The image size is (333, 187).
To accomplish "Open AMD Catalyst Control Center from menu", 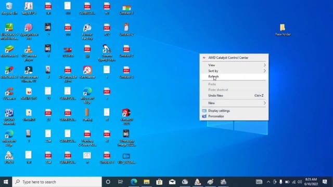I will pos(234,58).
